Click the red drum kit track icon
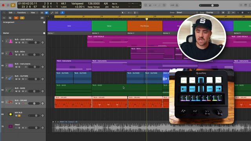Image resolution: width=251 pixels, height=141 pixels. coord(11,102)
